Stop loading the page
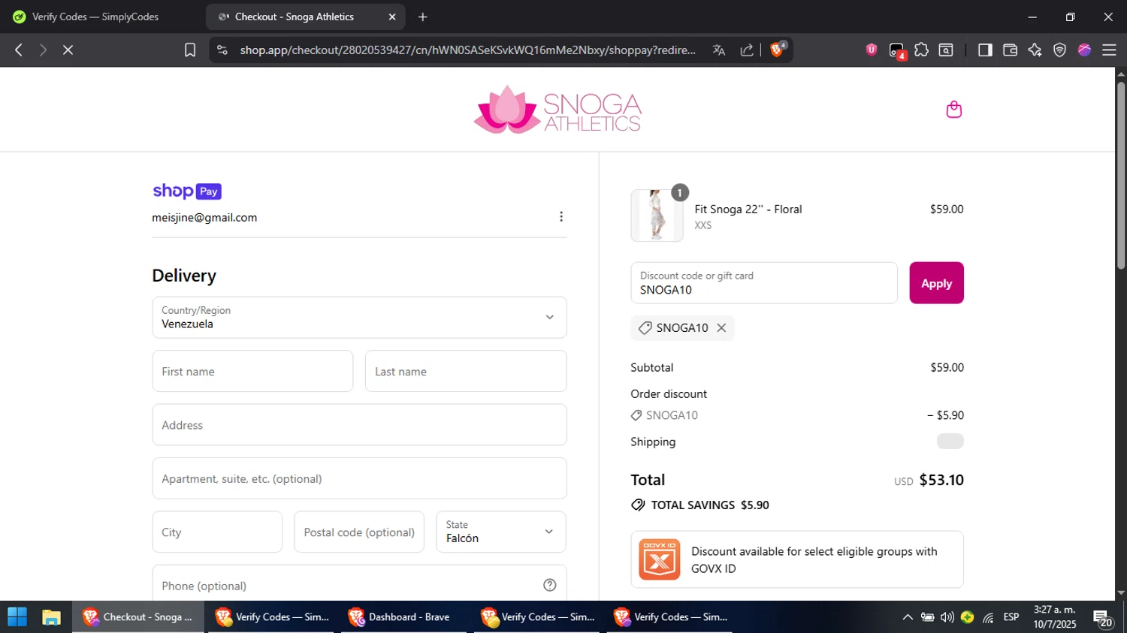 coord(68,50)
